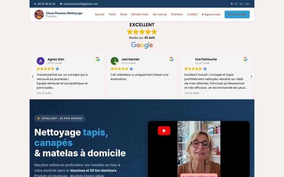Click the Eva Partouche reviewer name
Screen dimensions: 284x177
pyautogui.click(x=206, y=59)
